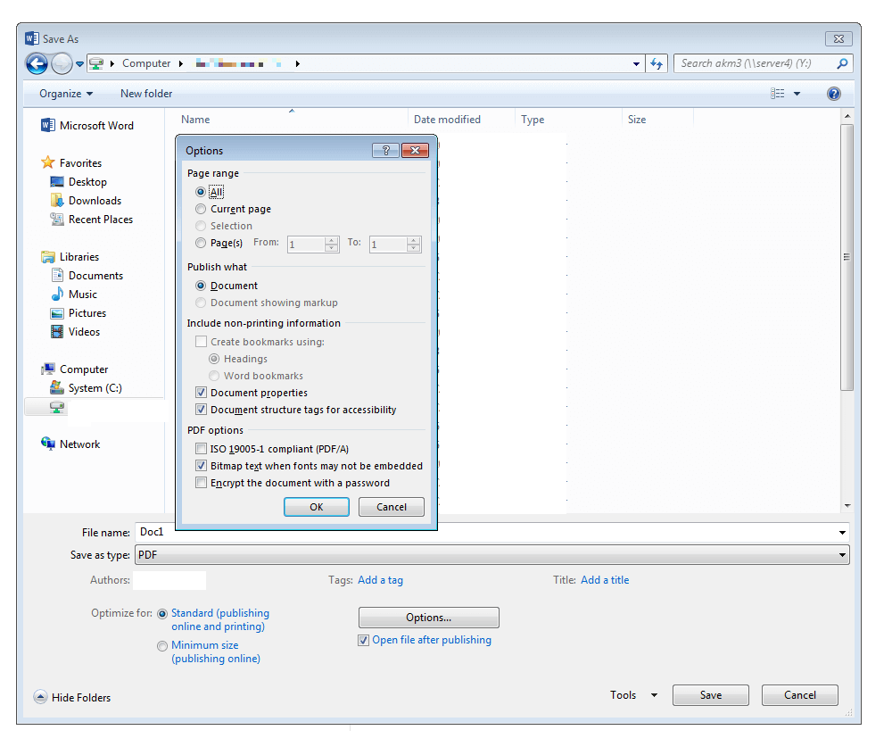Click OK in Options dialog

(x=317, y=507)
